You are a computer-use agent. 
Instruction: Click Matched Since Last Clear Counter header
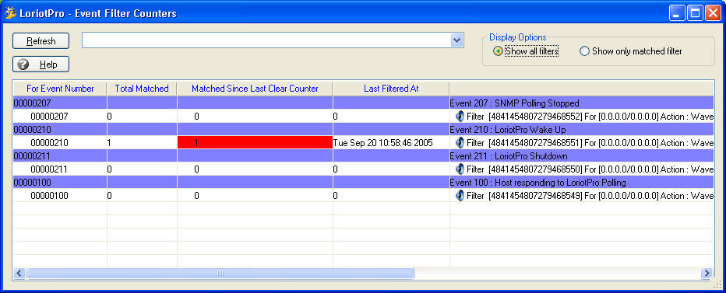[x=255, y=89]
